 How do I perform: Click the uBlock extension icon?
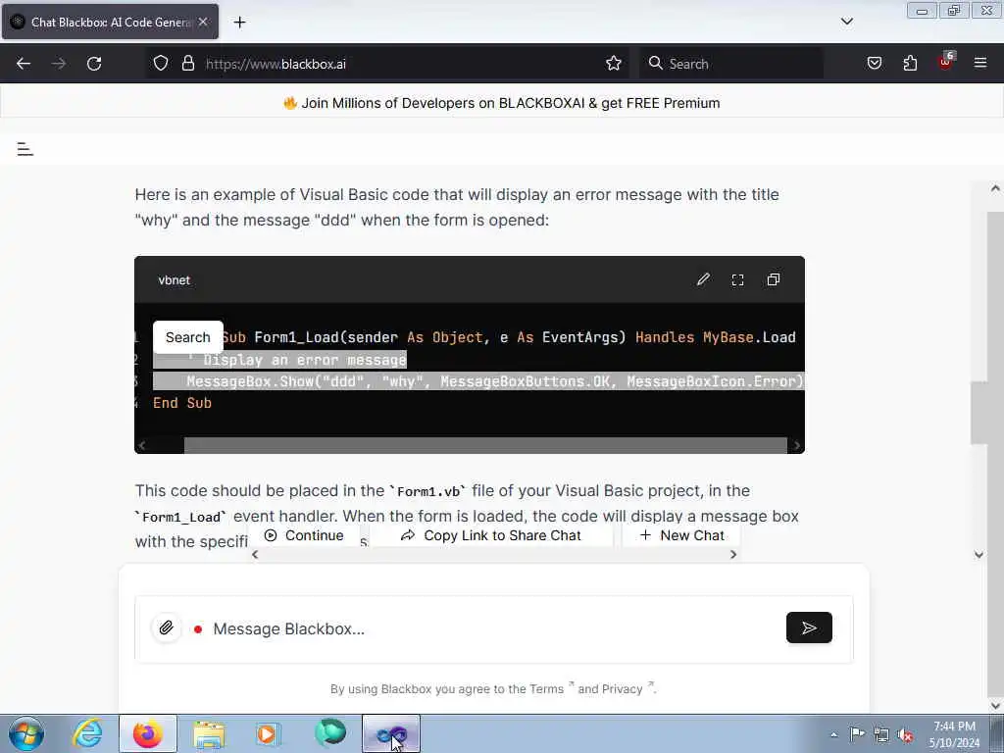[x=946, y=62]
